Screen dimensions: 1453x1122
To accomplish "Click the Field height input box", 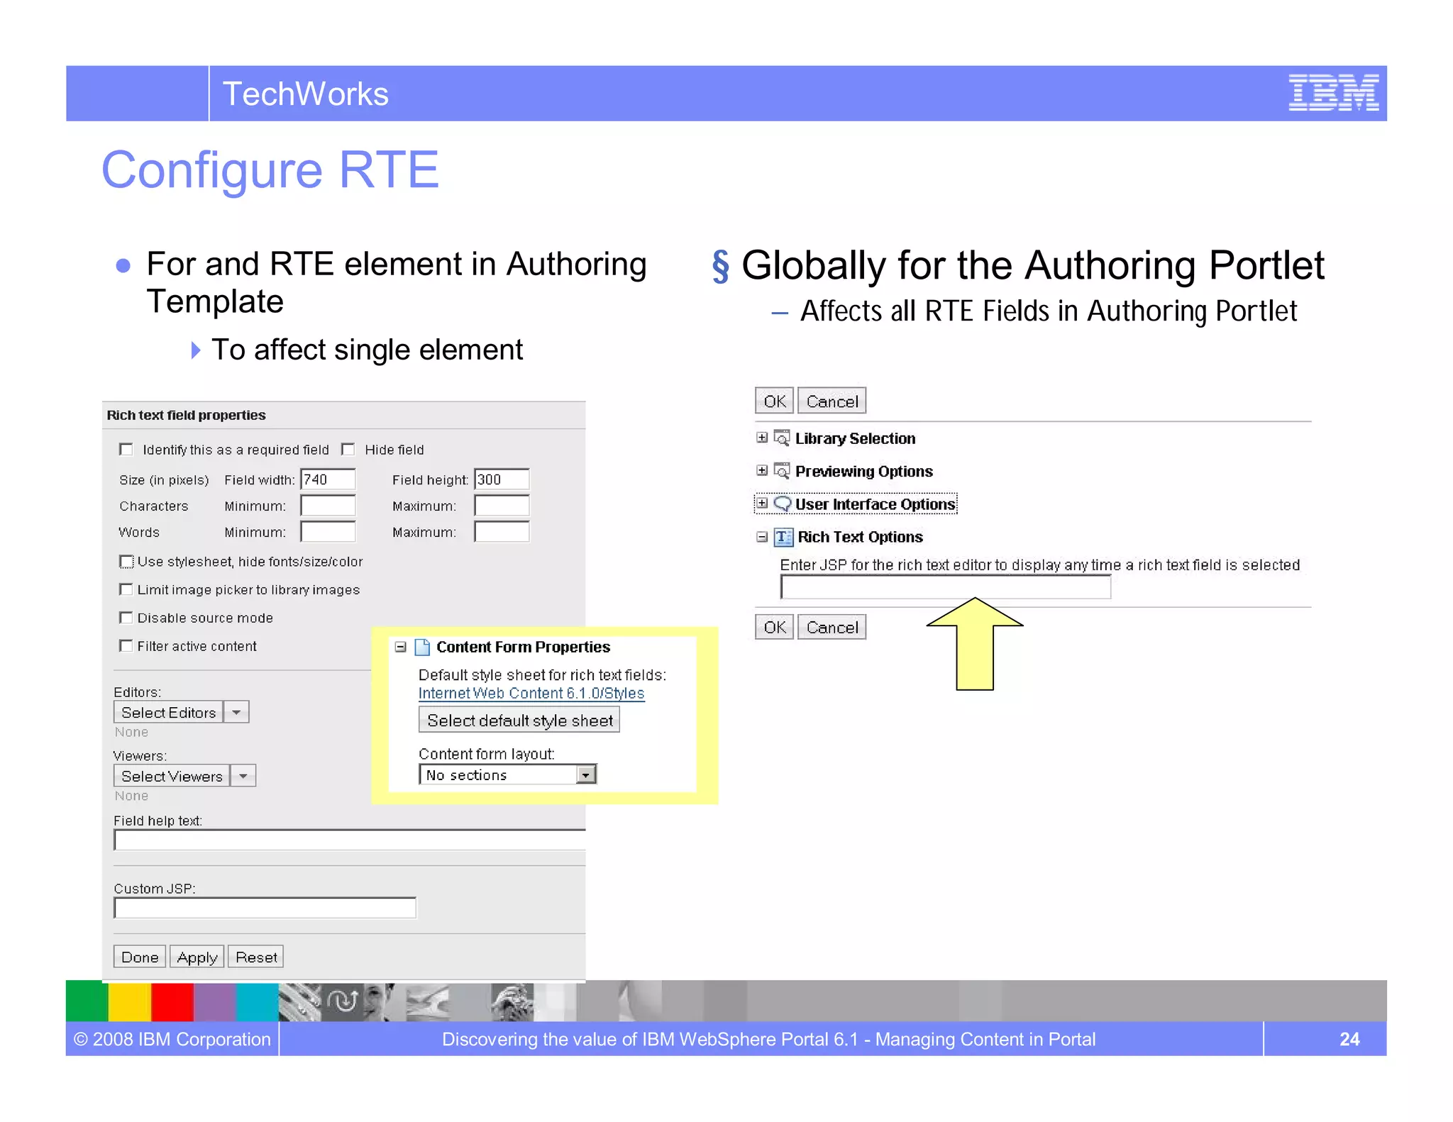I will pos(502,479).
